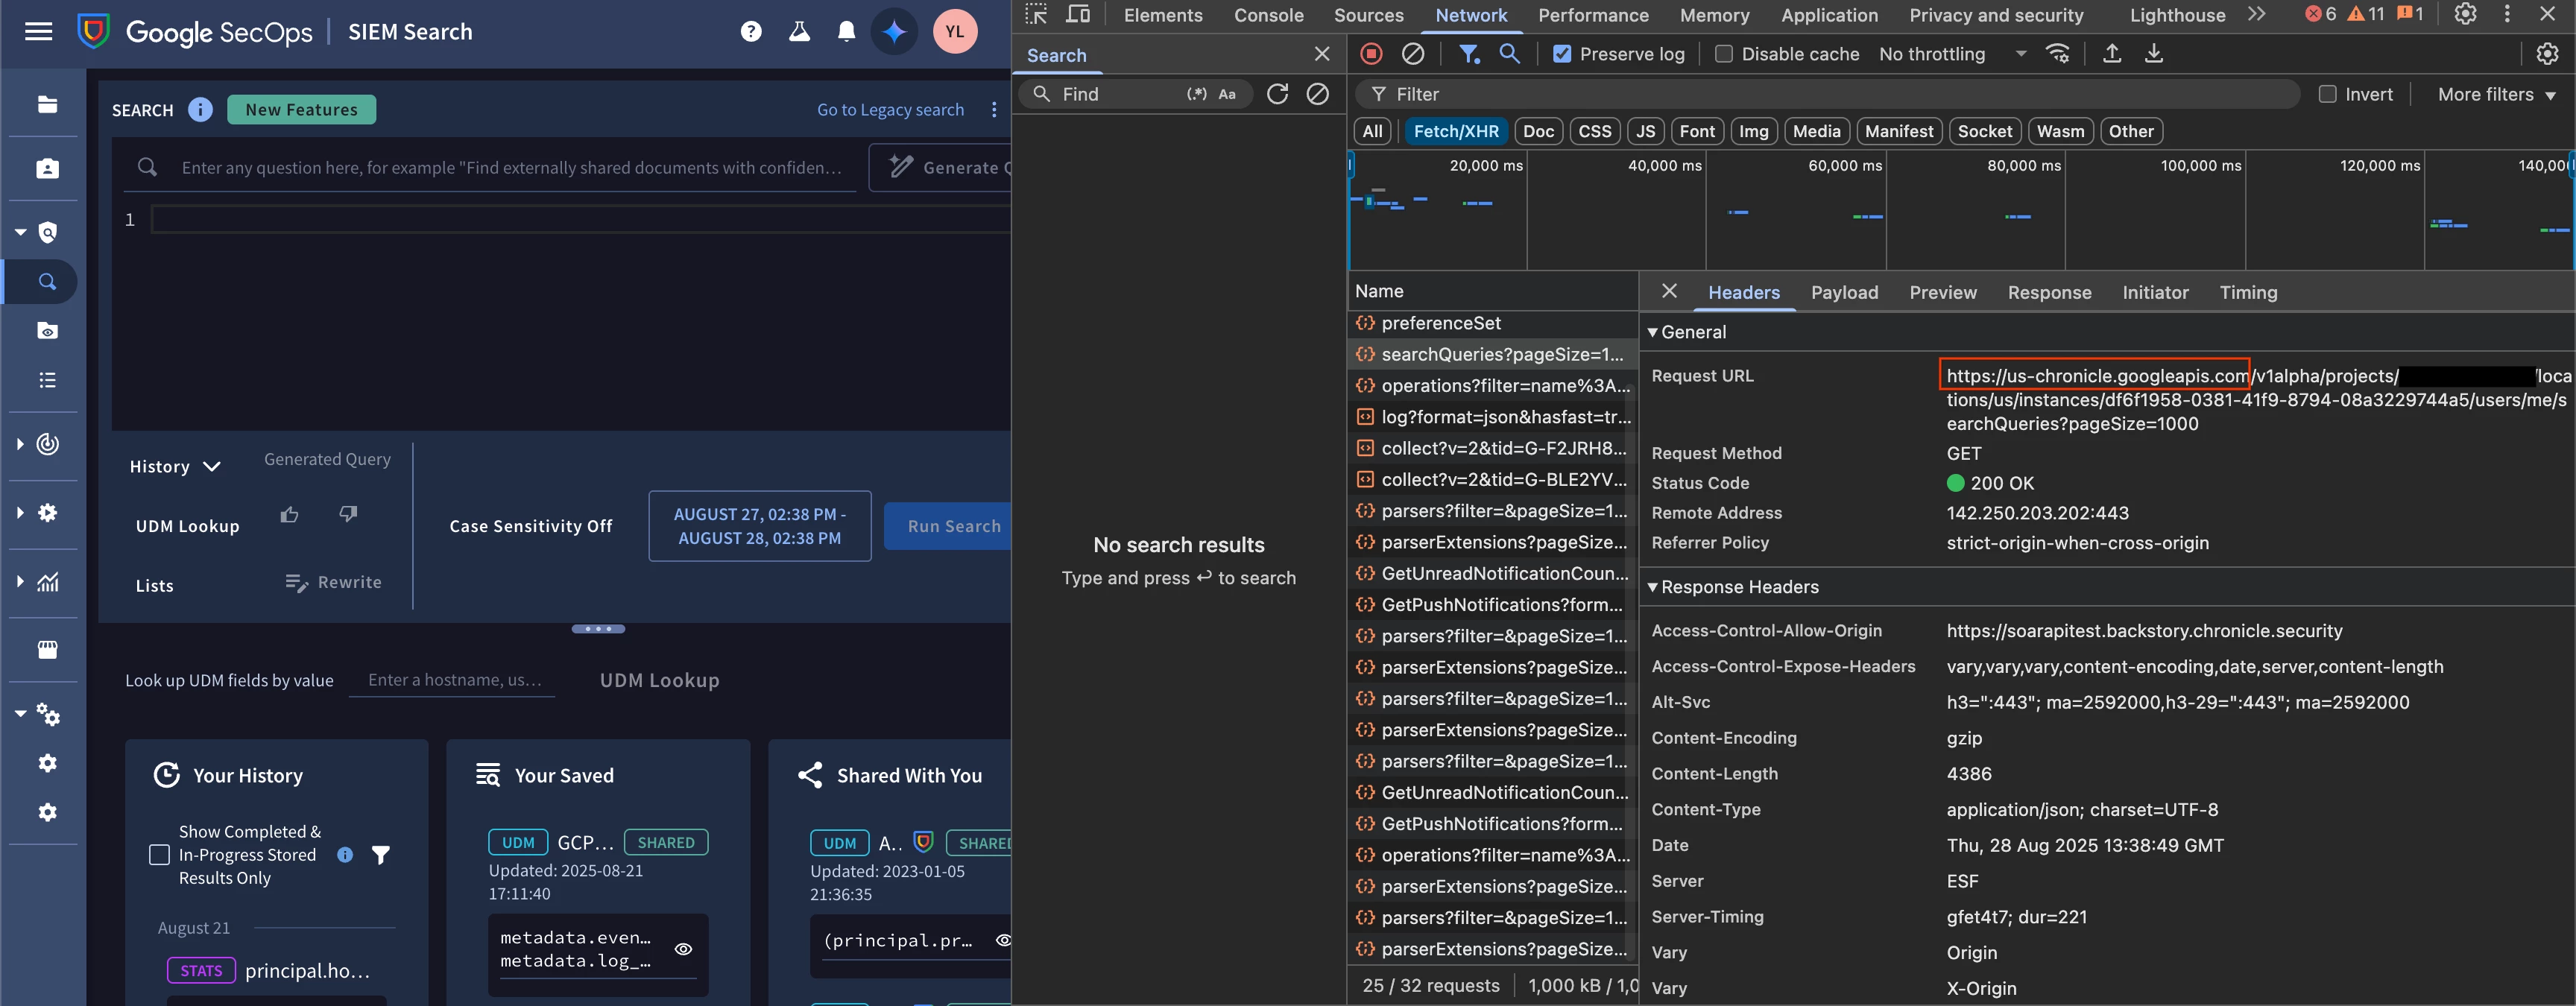Show more DevTools tabs chevron
Screen dimensions: 2576x1006
tap(2256, 14)
